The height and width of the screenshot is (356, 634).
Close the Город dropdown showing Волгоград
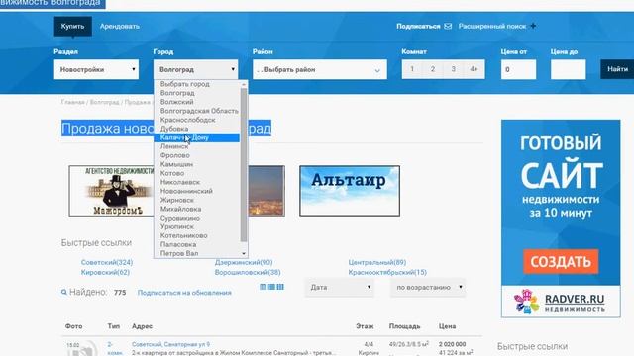point(196,69)
